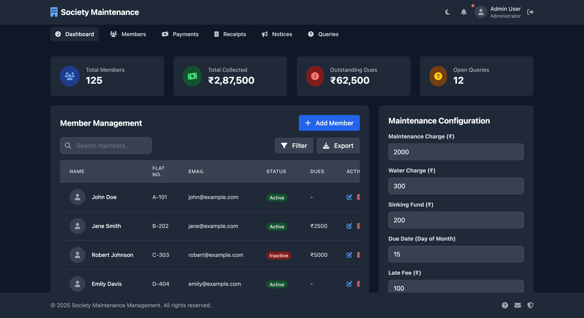Export the member list
Screen dimensions: 584x318
338,146
